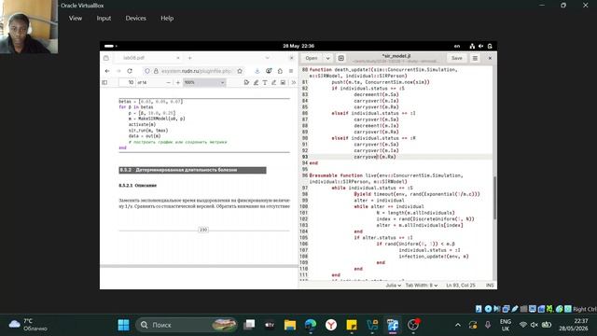
Task: Open the VirtualBox Help menu
Action: click(x=167, y=18)
